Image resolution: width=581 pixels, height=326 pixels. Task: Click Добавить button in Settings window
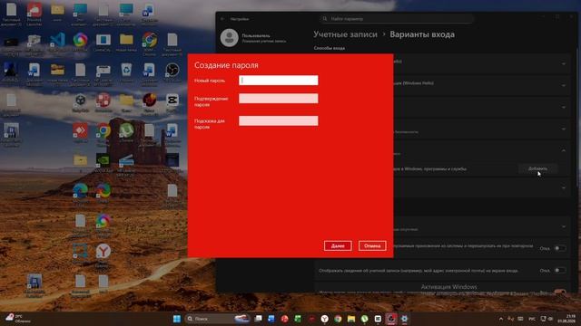point(537,168)
